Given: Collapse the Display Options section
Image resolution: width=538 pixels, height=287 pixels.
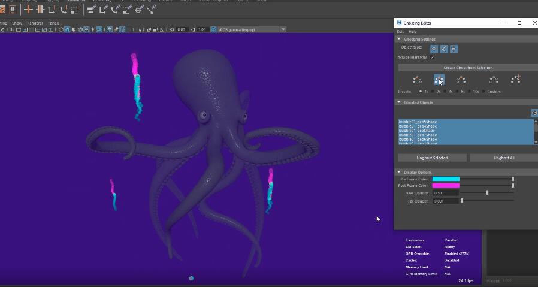Looking at the screenshot, I should pos(398,172).
